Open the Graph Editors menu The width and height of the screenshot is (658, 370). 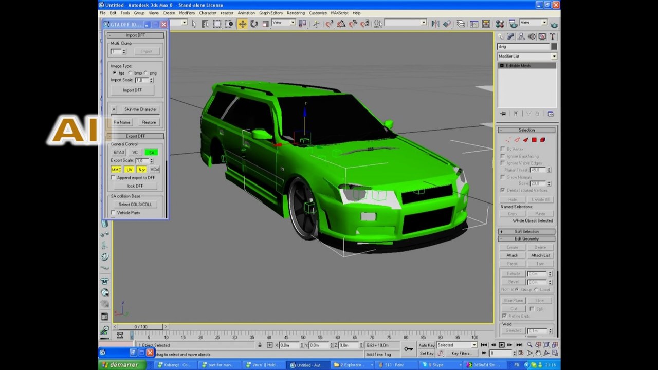[271, 13]
